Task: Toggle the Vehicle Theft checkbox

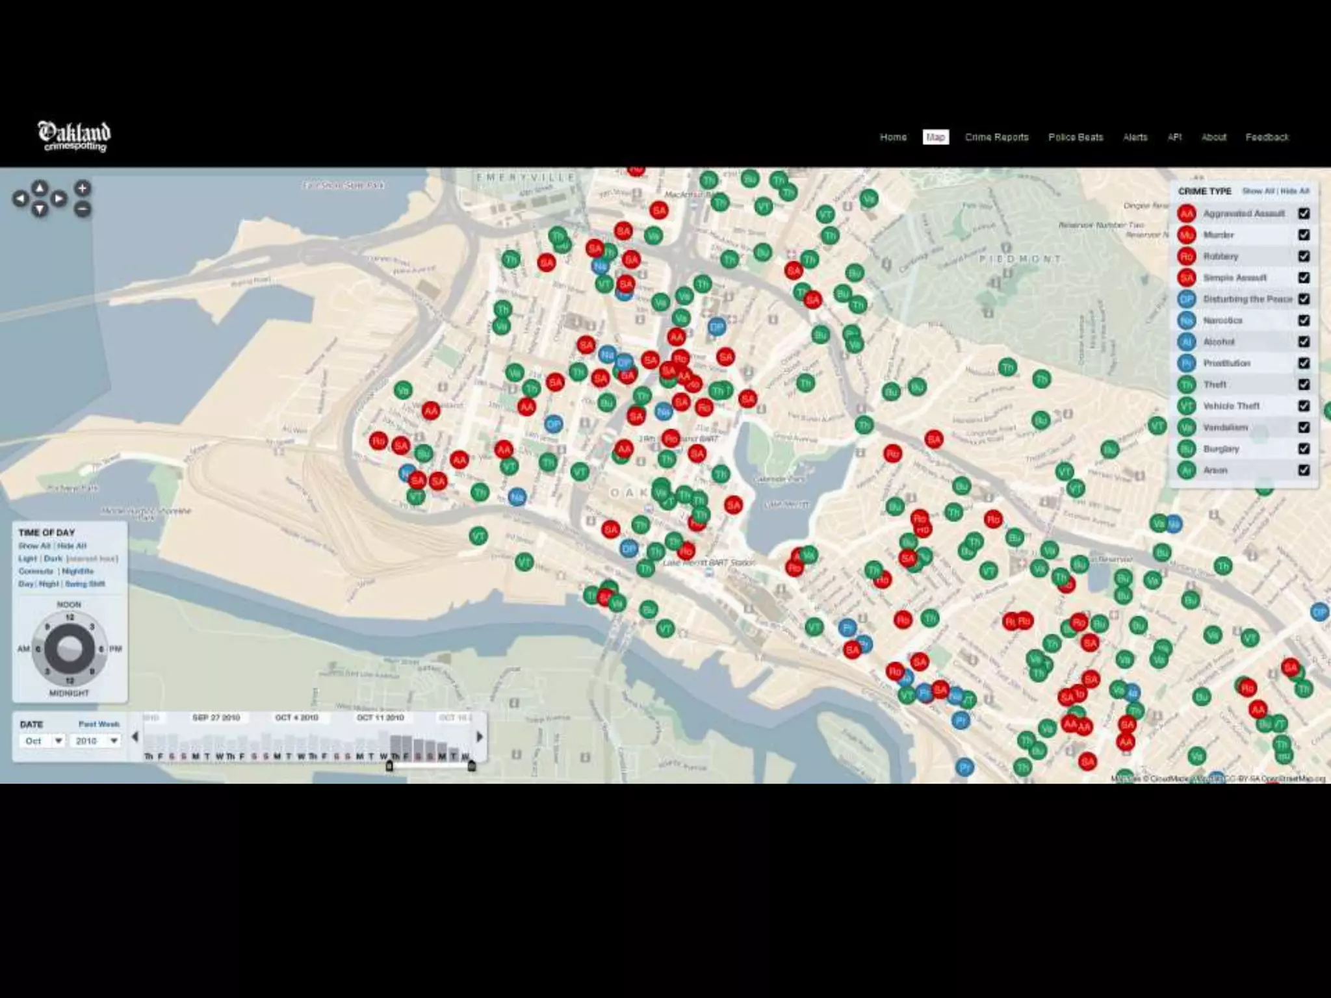Action: 1304,405
